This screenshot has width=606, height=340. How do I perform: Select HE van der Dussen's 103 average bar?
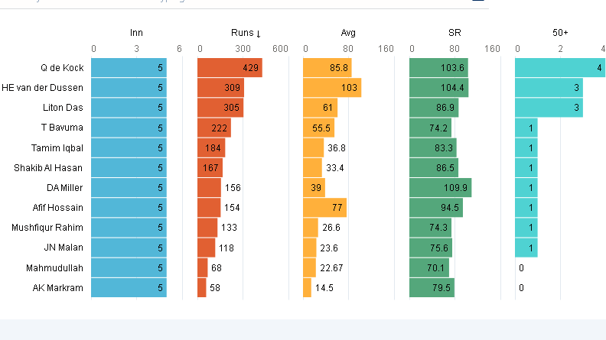click(x=332, y=88)
